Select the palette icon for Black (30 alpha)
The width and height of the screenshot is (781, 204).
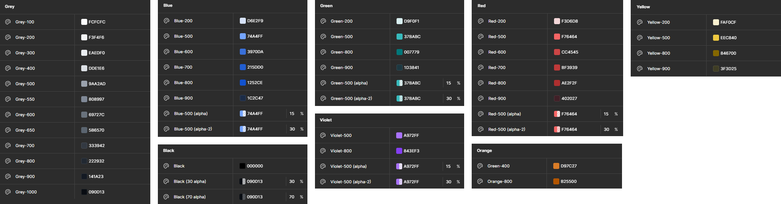pyautogui.click(x=166, y=181)
